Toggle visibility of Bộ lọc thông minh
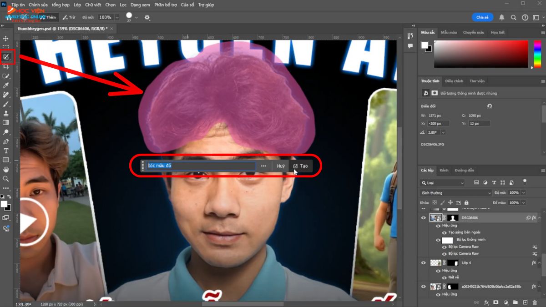Viewport: 546px width, 307px height. click(438, 240)
